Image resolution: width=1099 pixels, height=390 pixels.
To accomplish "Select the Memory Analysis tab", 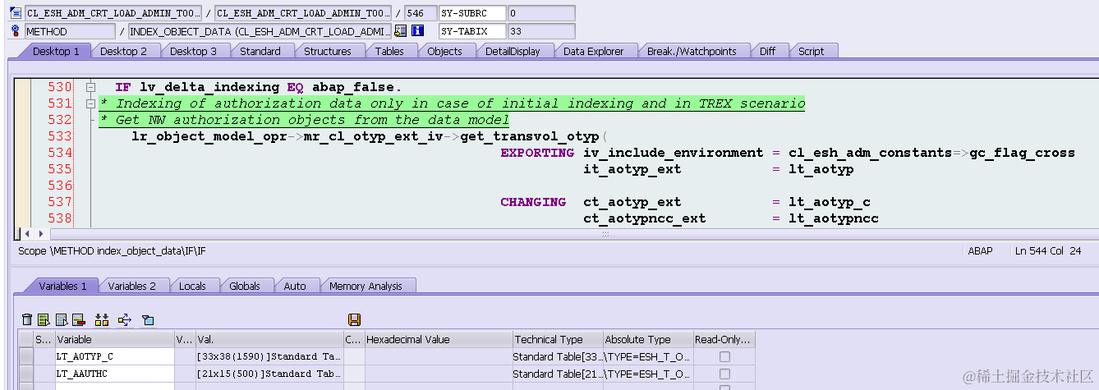I will [366, 286].
